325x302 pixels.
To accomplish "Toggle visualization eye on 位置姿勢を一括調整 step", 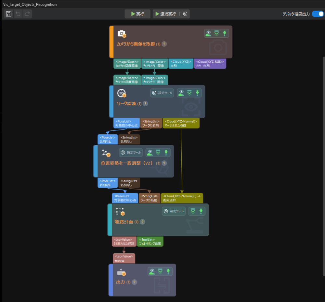I will coord(150,152).
